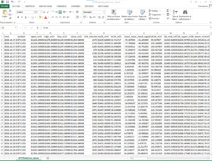Viewport: 212px width, 161px height.
Task: Click the AutoSum sigma icon
Action: [168, 10]
